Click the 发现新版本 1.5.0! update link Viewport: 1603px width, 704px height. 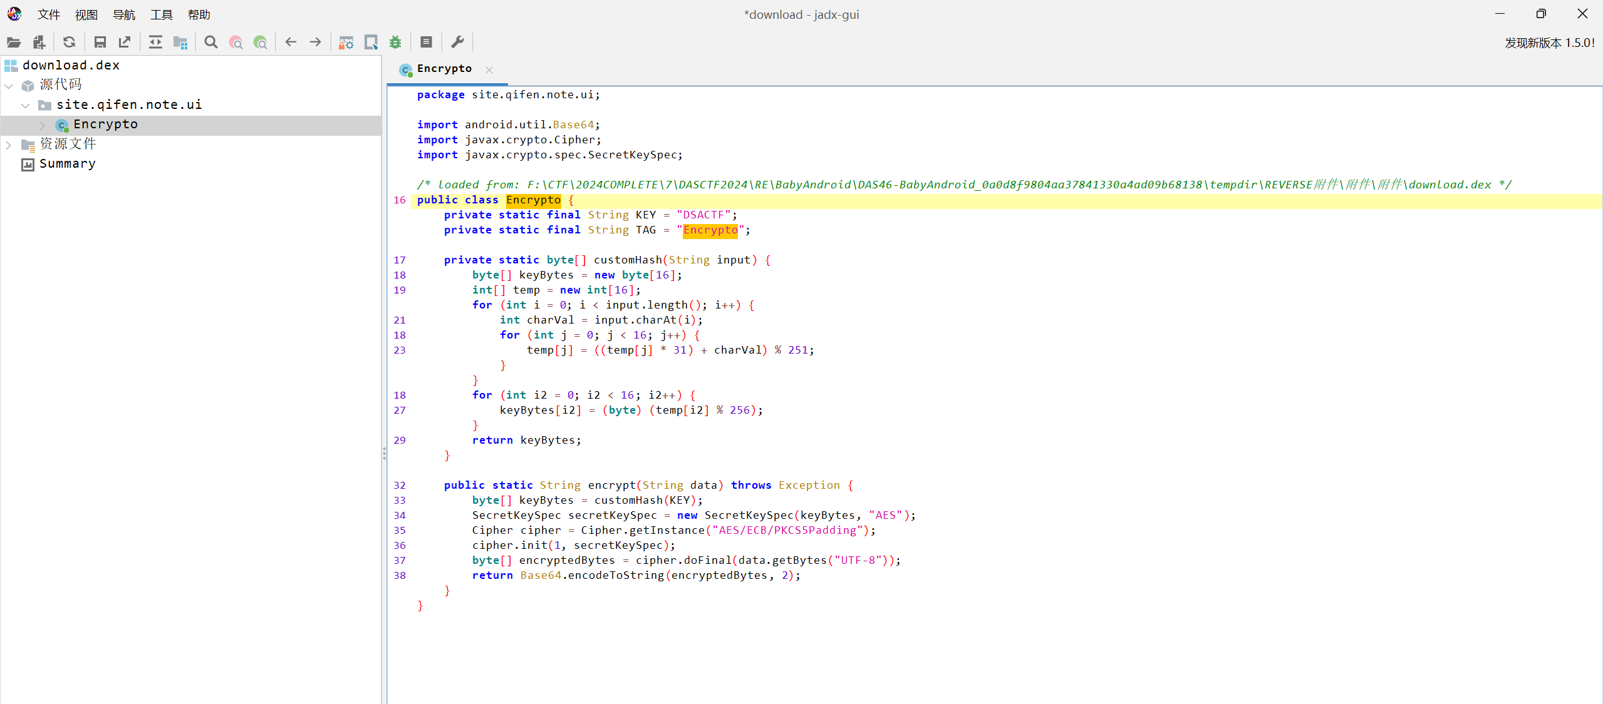pos(1549,43)
